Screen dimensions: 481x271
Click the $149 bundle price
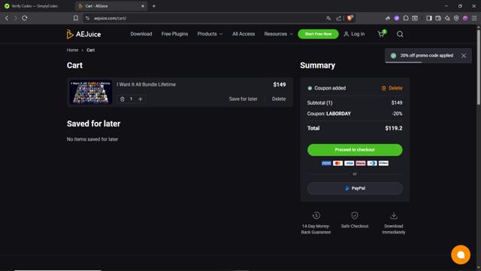[280, 84]
